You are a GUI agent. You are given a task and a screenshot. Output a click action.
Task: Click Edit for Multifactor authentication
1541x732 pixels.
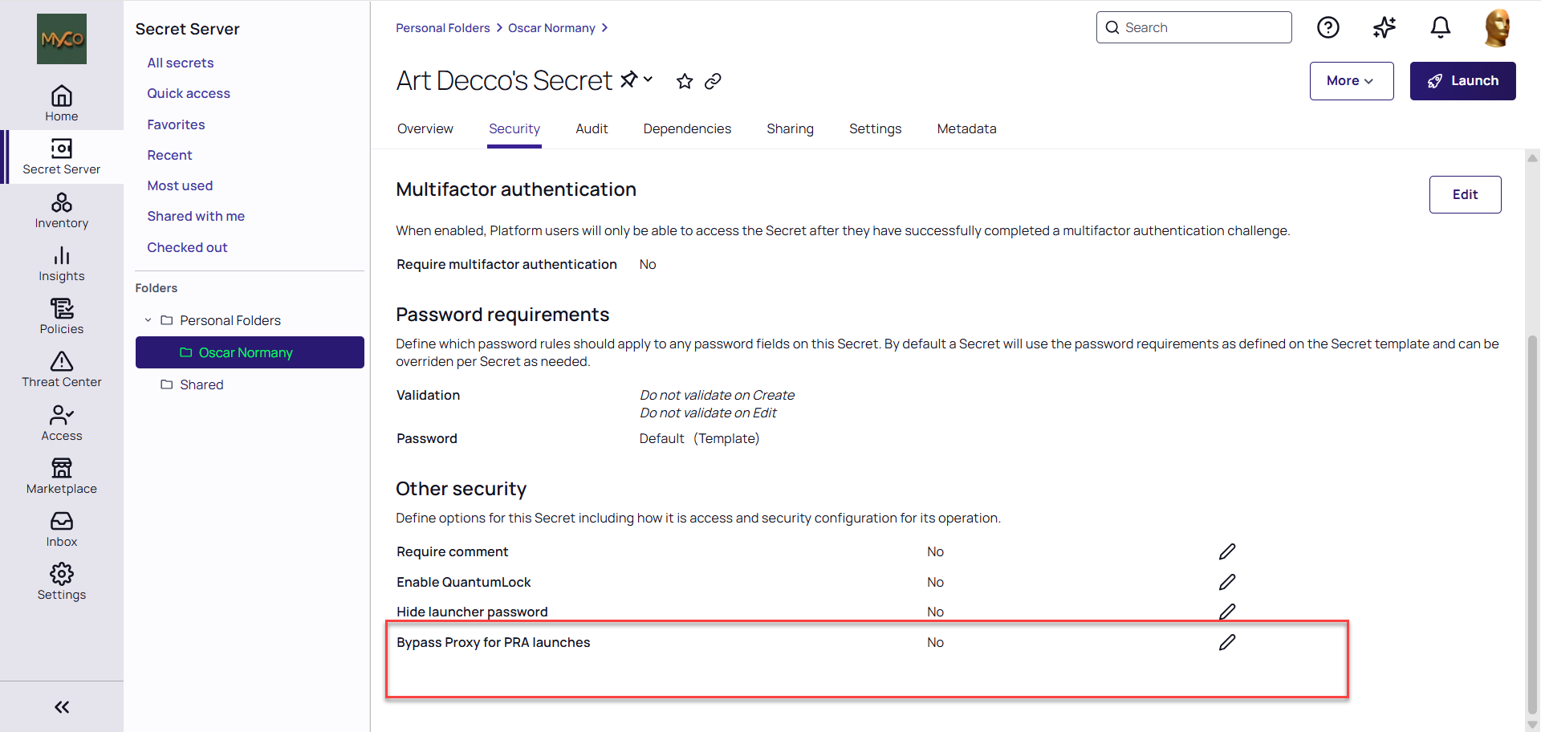click(x=1465, y=195)
